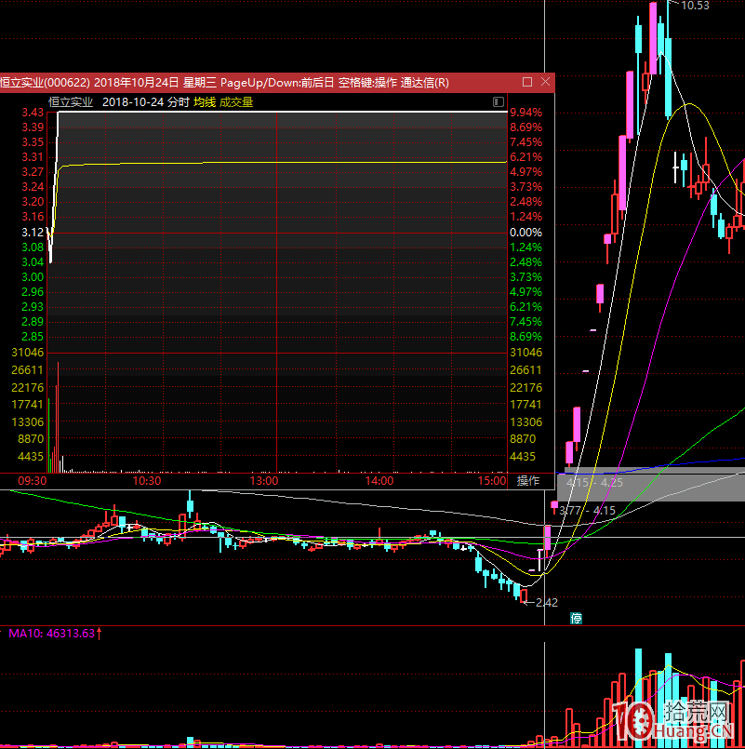Close the 恒立实业 intraday popup window
The image size is (745, 749).
(545, 82)
